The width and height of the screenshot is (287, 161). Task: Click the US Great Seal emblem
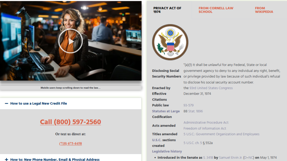(170, 42)
